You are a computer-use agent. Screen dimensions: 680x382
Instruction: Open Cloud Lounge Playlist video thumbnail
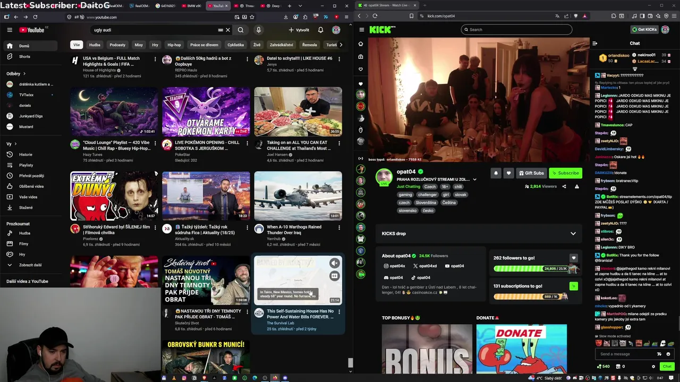point(114,111)
